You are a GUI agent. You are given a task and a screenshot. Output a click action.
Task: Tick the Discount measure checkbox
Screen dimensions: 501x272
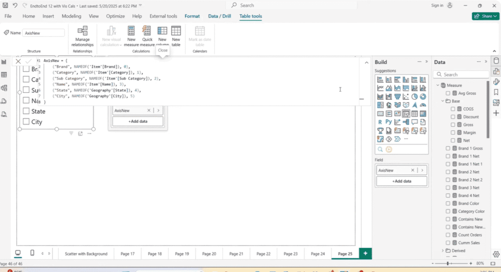(x=453, y=116)
